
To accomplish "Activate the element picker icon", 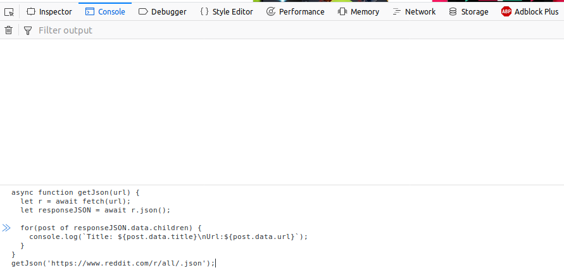I will [9, 12].
